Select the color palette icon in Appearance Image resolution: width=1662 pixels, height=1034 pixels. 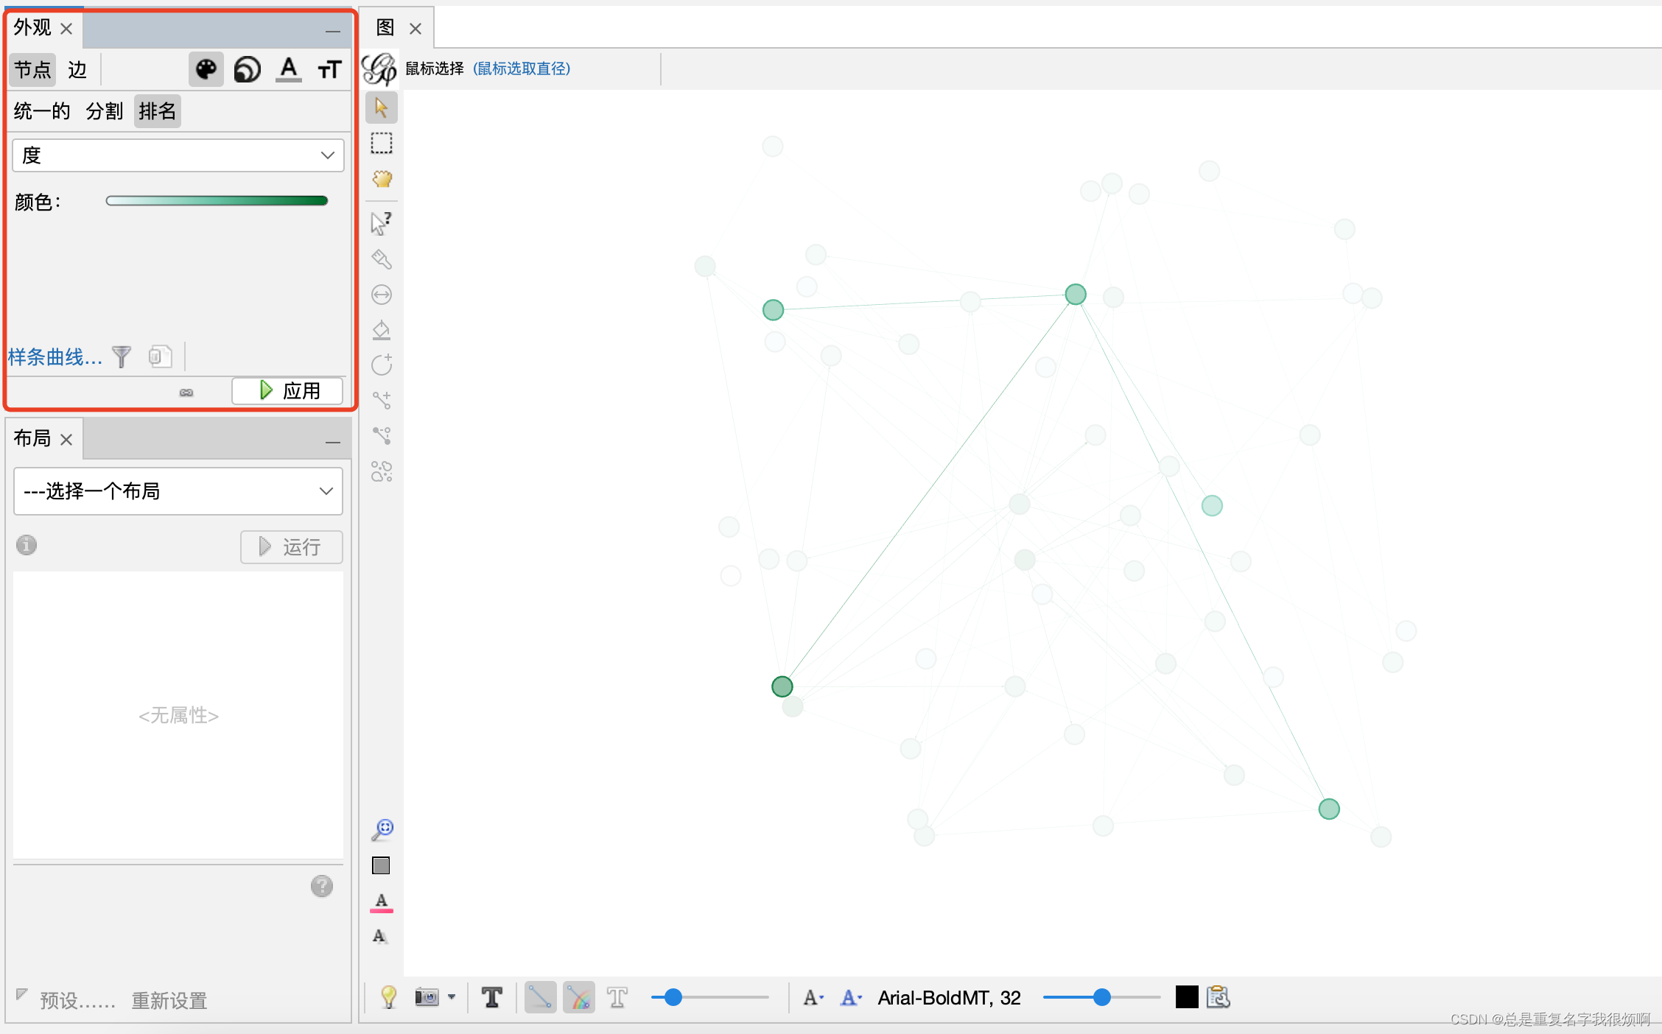click(x=206, y=69)
